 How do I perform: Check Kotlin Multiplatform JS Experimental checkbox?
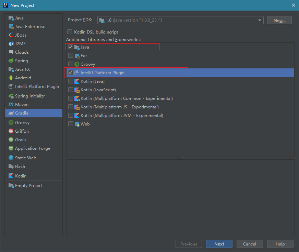(71, 107)
